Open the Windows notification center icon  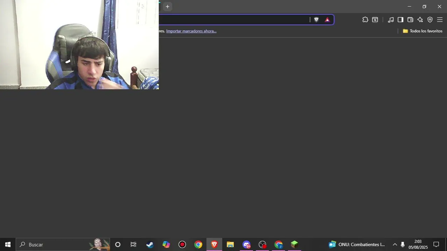coord(436,244)
